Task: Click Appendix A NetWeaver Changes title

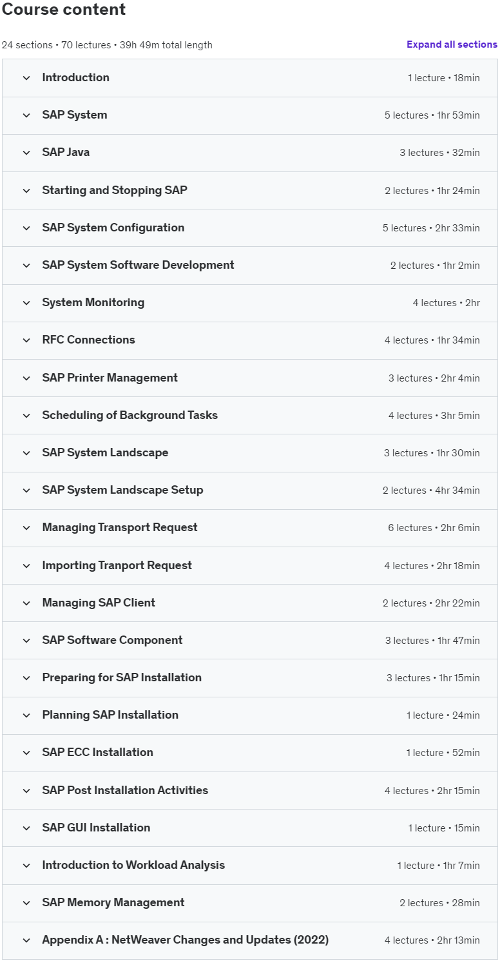Action: click(186, 940)
